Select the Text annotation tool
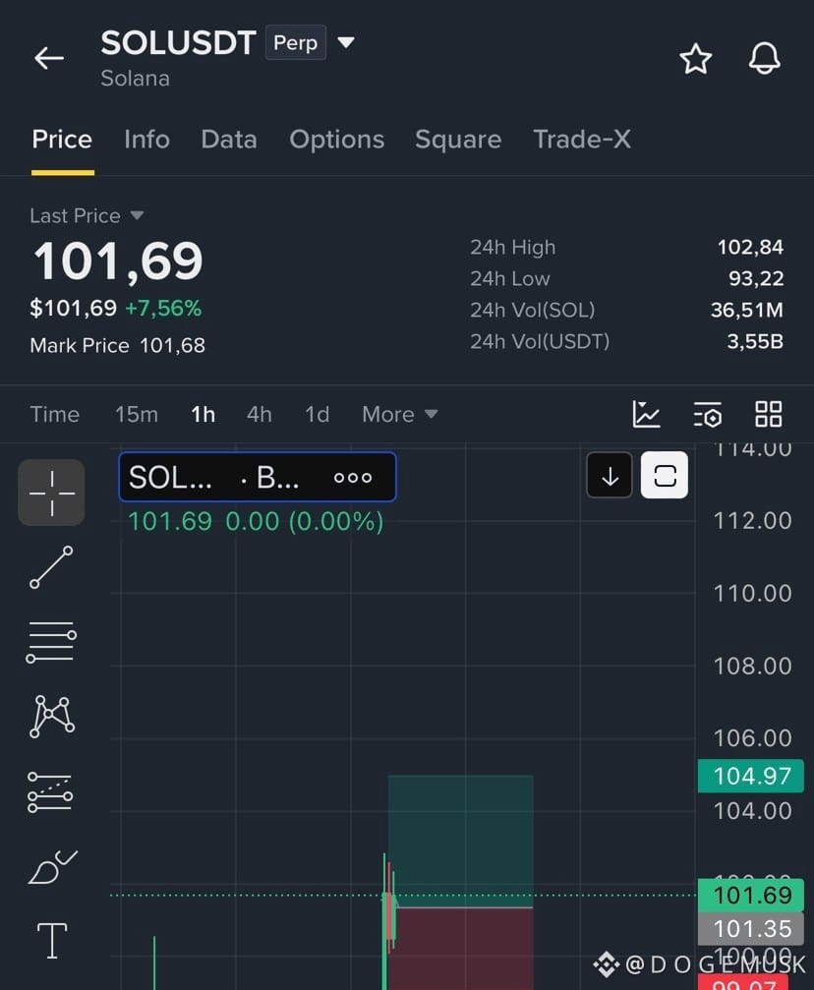814x990 pixels. 52,941
